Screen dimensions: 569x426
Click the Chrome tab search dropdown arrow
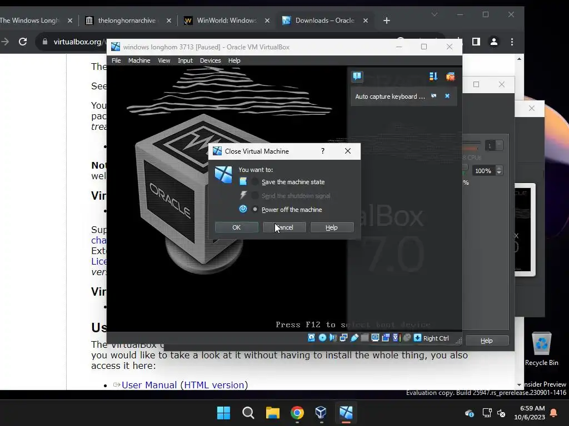click(x=435, y=14)
